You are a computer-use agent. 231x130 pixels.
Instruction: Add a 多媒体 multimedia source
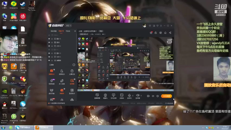(x=122, y=96)
